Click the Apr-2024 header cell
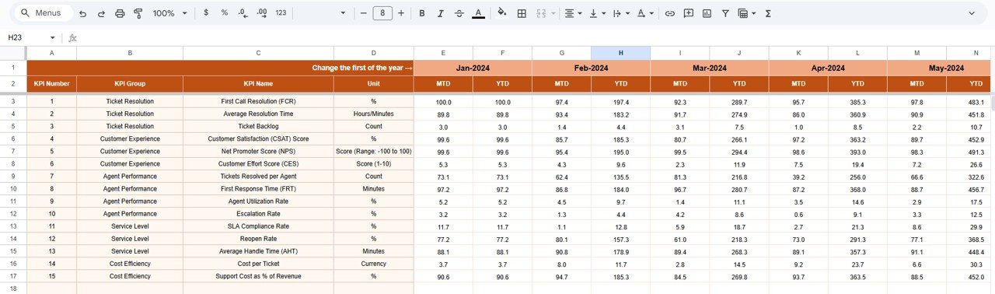This screenshot has height=294, width=995. pyautogui.click(x=827, y=68)
